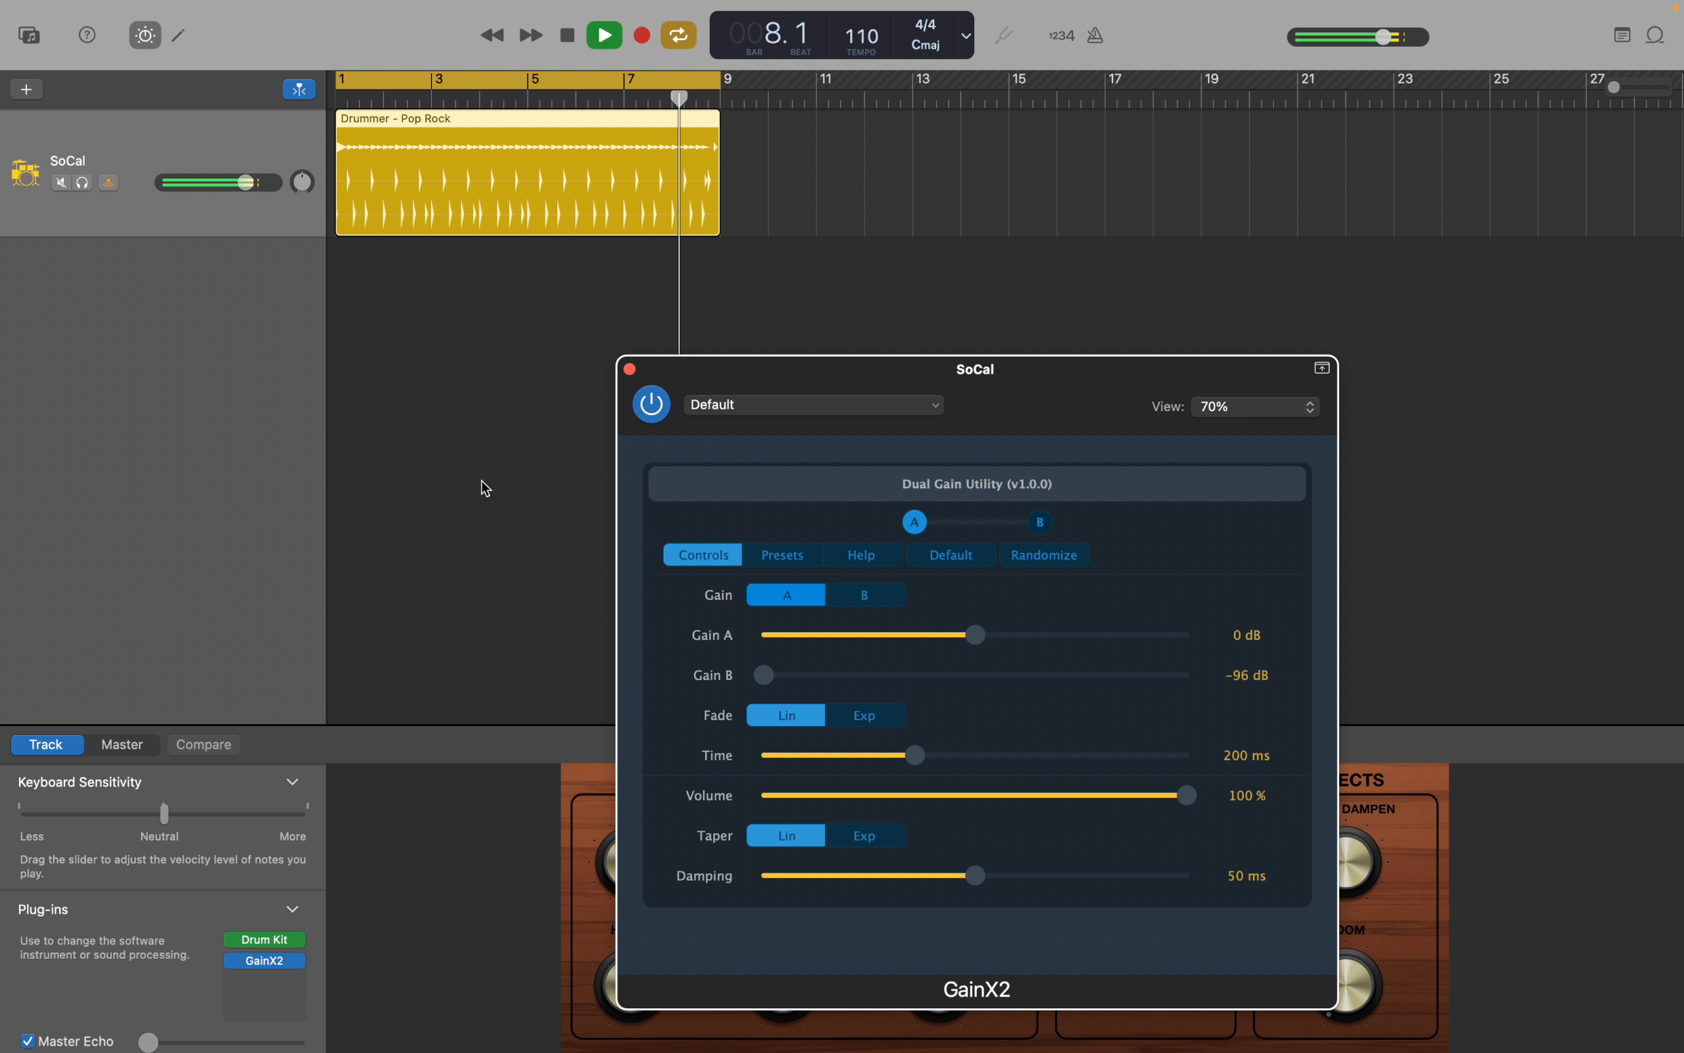Open the Default preset dropdown
Image resolution: width=1684 pixels, height=1053 pixels.
(x=814, y=405)
